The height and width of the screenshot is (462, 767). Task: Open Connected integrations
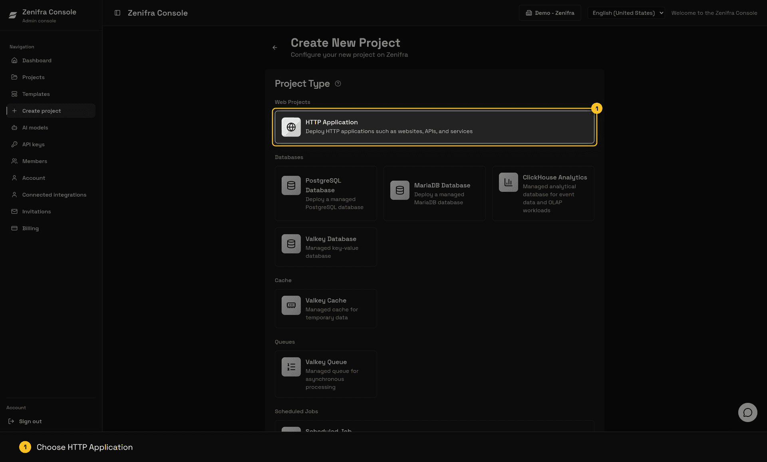point(51,195)
